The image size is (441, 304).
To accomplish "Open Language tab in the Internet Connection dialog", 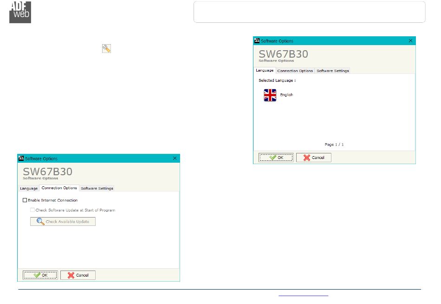I will coord(29,188).
